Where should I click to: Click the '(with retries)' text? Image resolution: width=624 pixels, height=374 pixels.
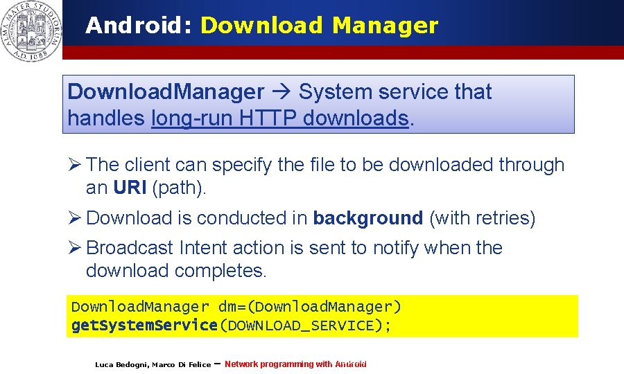click(x=483, y=217)
